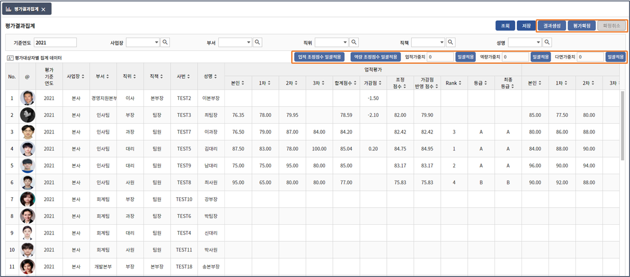Sort by the 사업장 column header
The image size is (630, 277).
click(x=76, y=76)
